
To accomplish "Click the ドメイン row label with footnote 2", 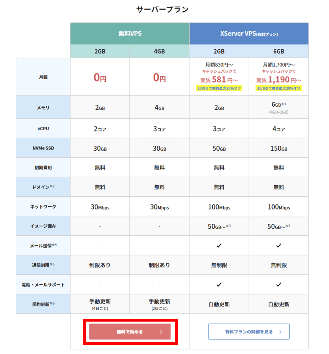I will [x=43, y=187].
